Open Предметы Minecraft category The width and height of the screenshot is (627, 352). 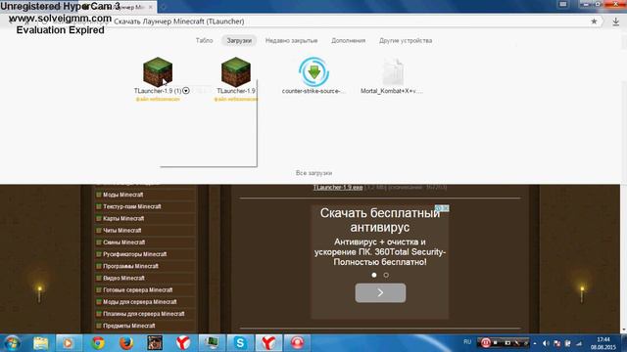click(129, 326)
